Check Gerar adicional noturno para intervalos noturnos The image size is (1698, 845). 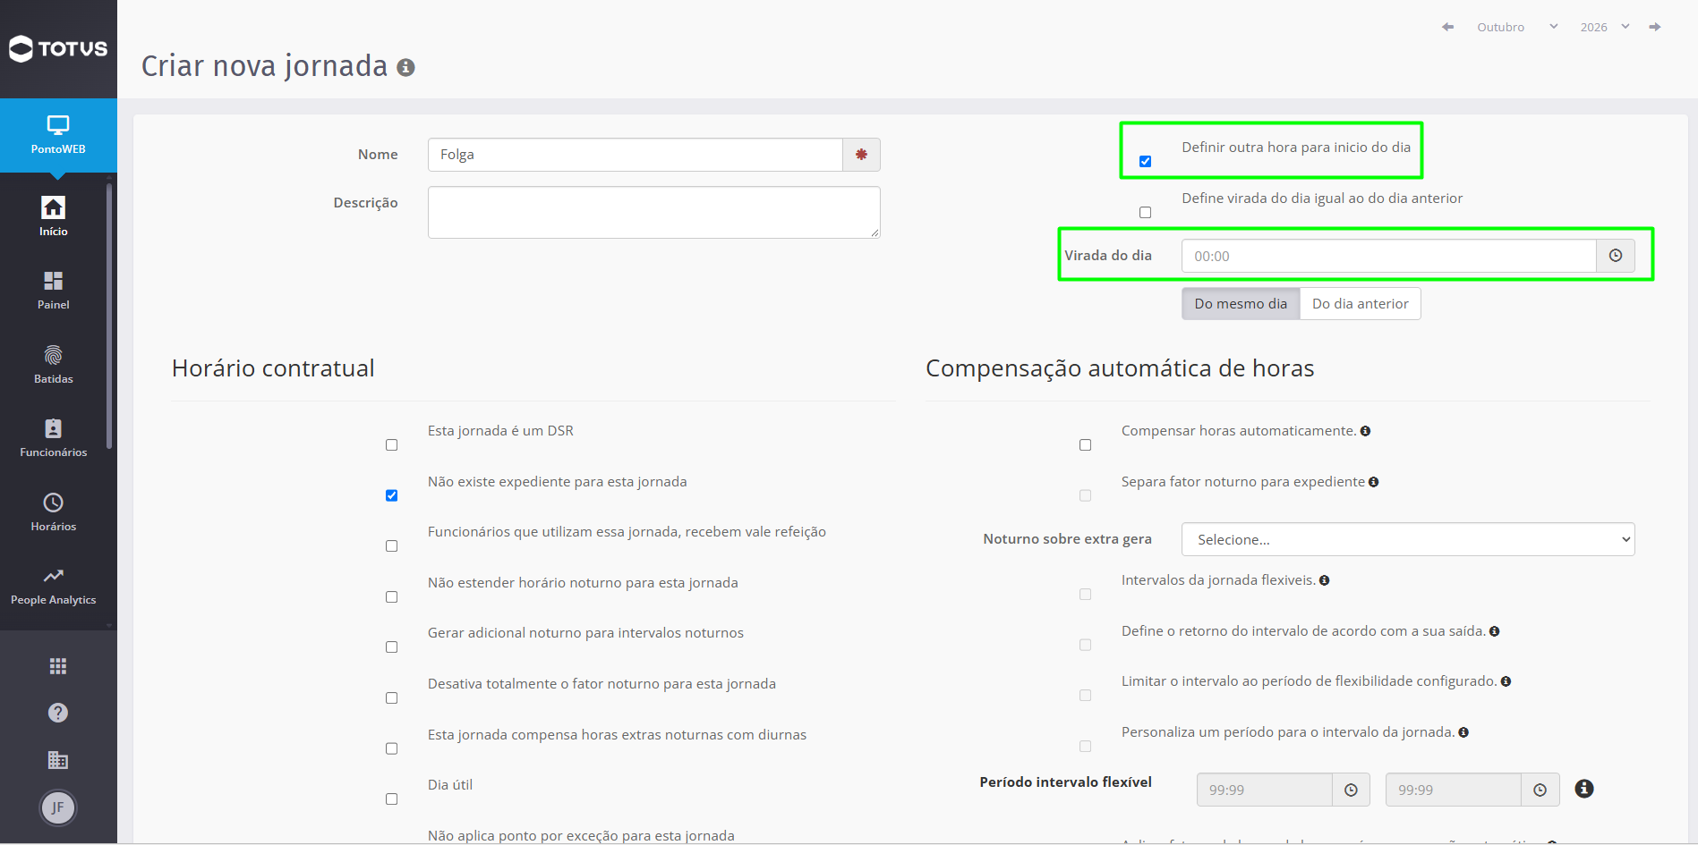point(391,647)
